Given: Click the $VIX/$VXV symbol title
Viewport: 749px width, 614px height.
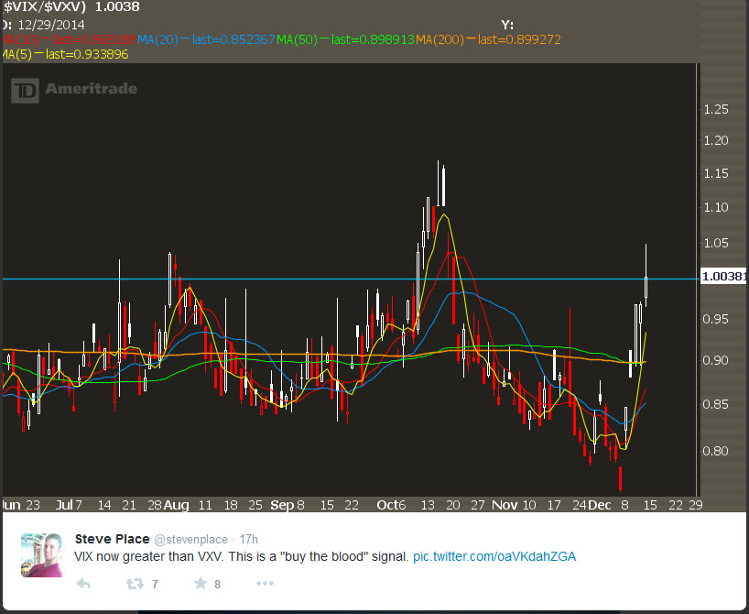Looking at the screenshot, I should coord(44,7).
